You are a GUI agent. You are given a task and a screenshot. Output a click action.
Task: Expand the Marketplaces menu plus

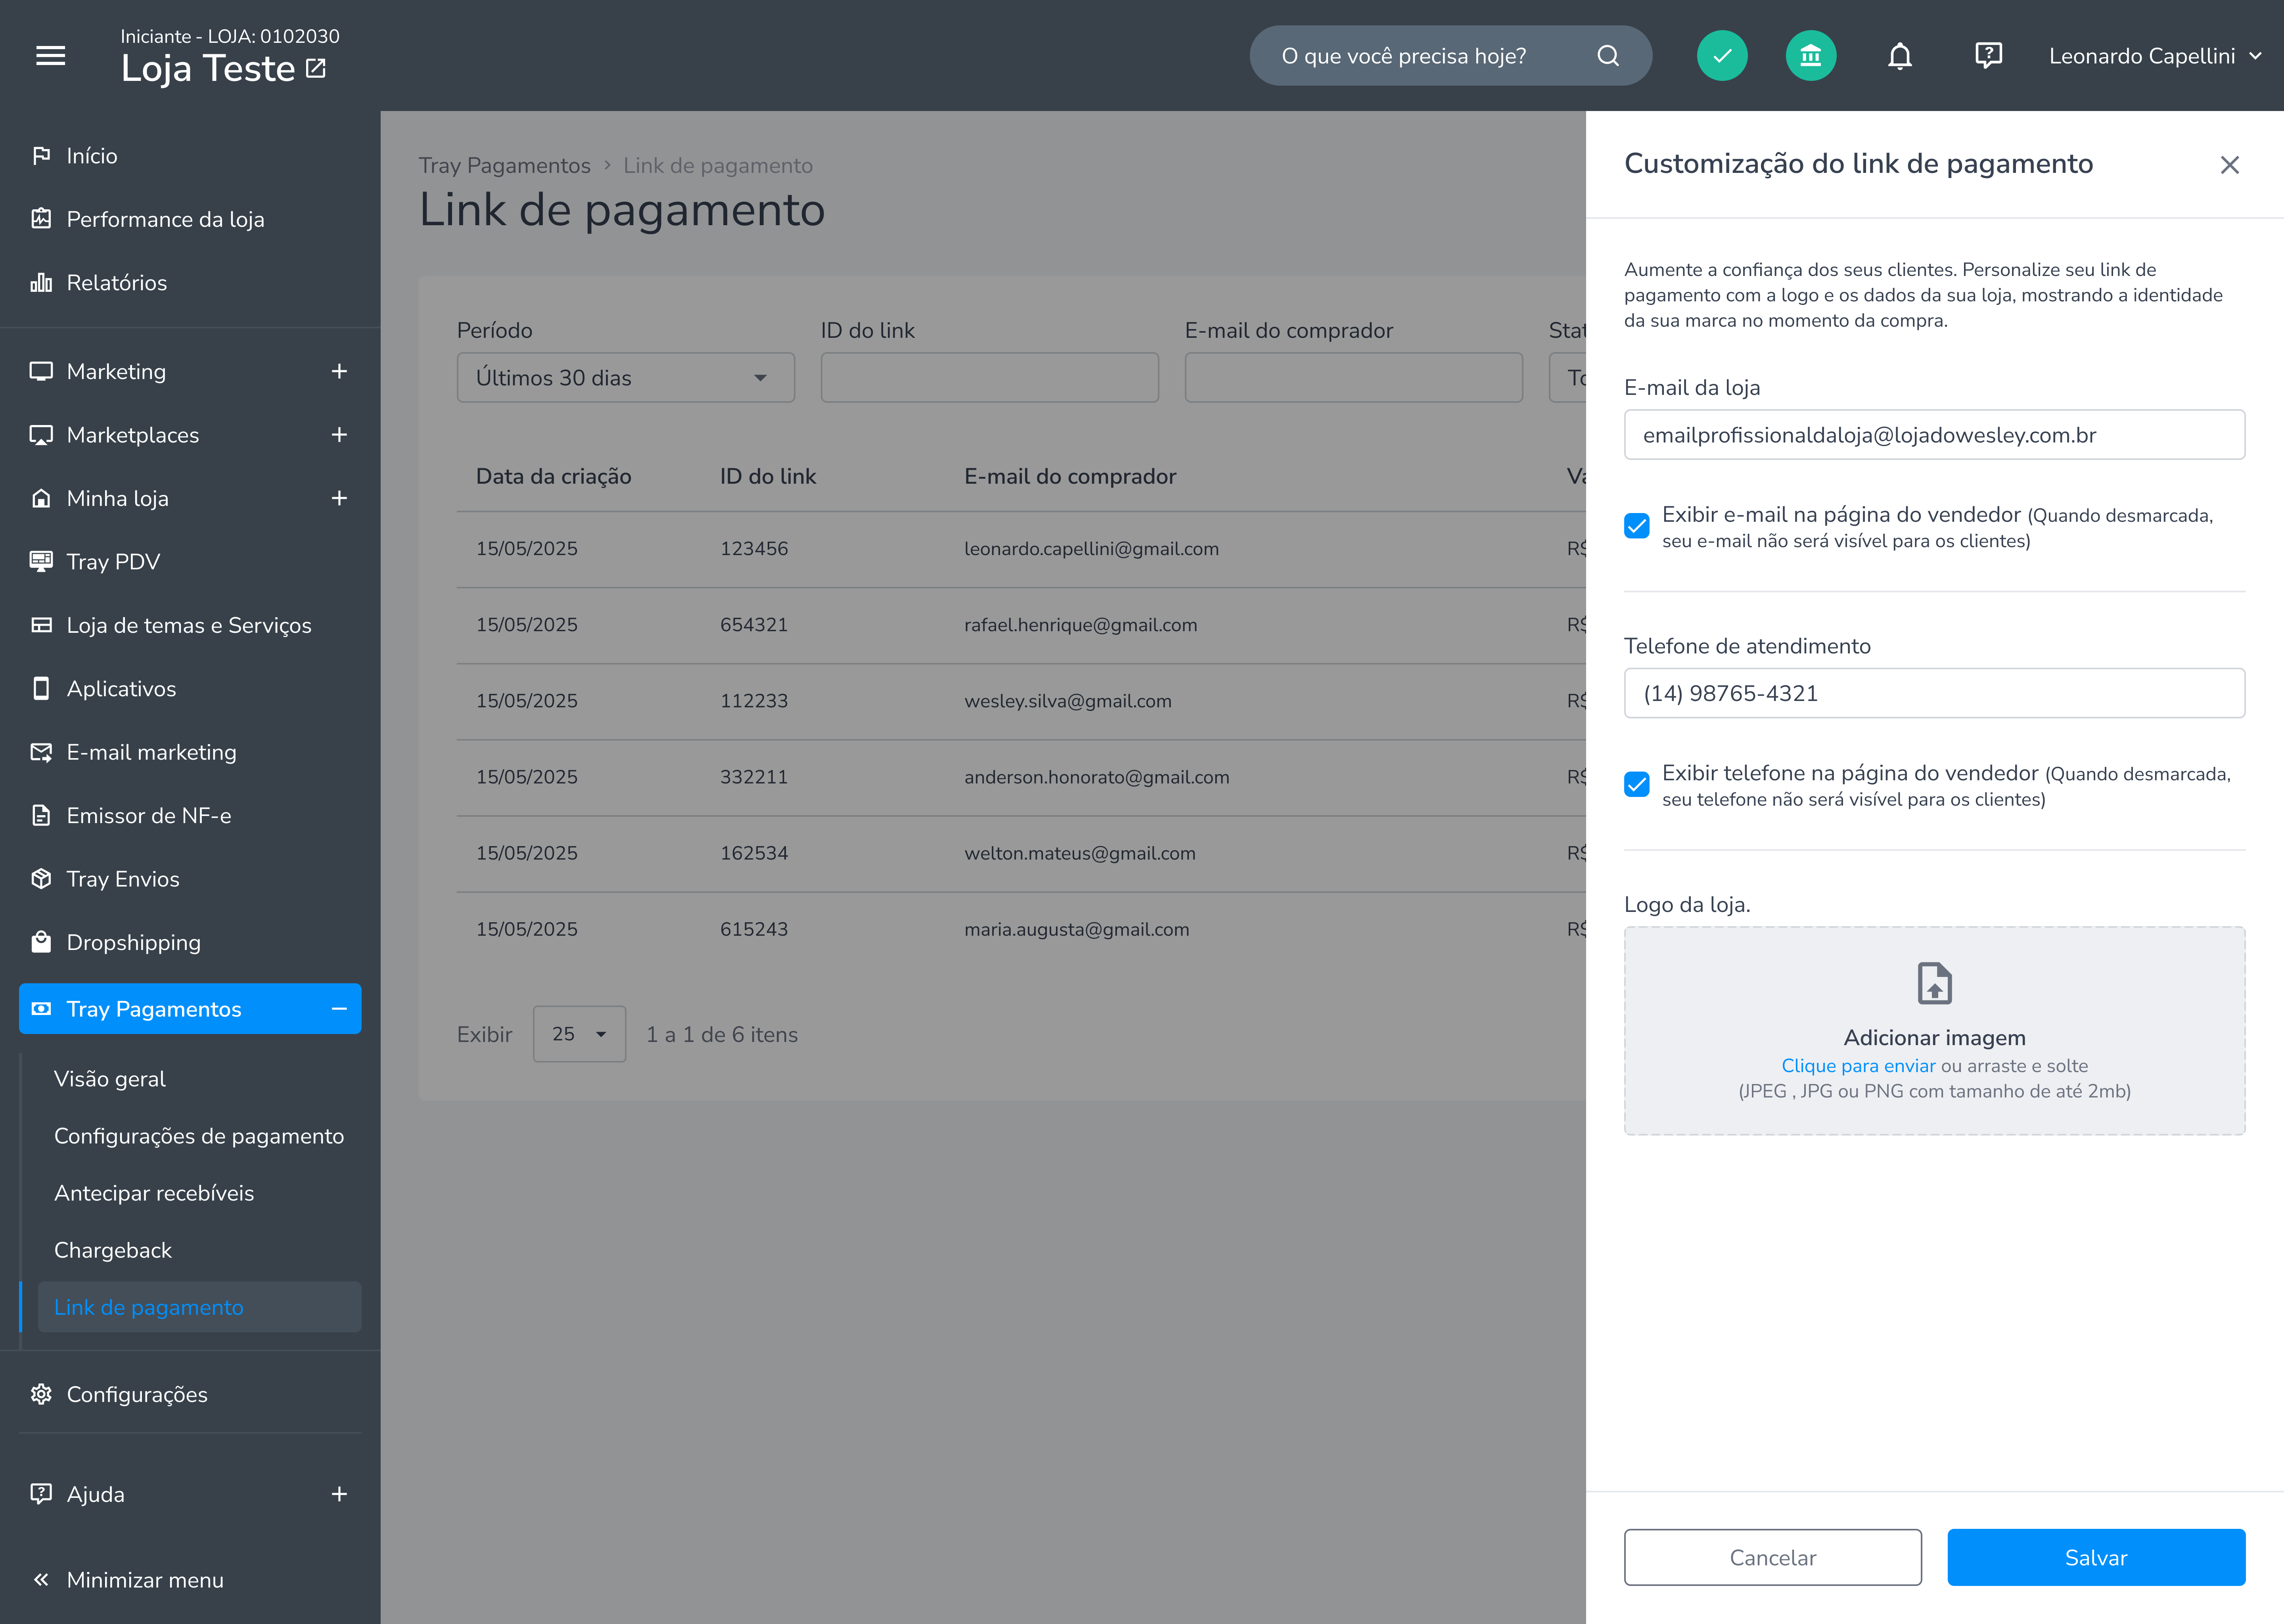click(x=339, y=435)
